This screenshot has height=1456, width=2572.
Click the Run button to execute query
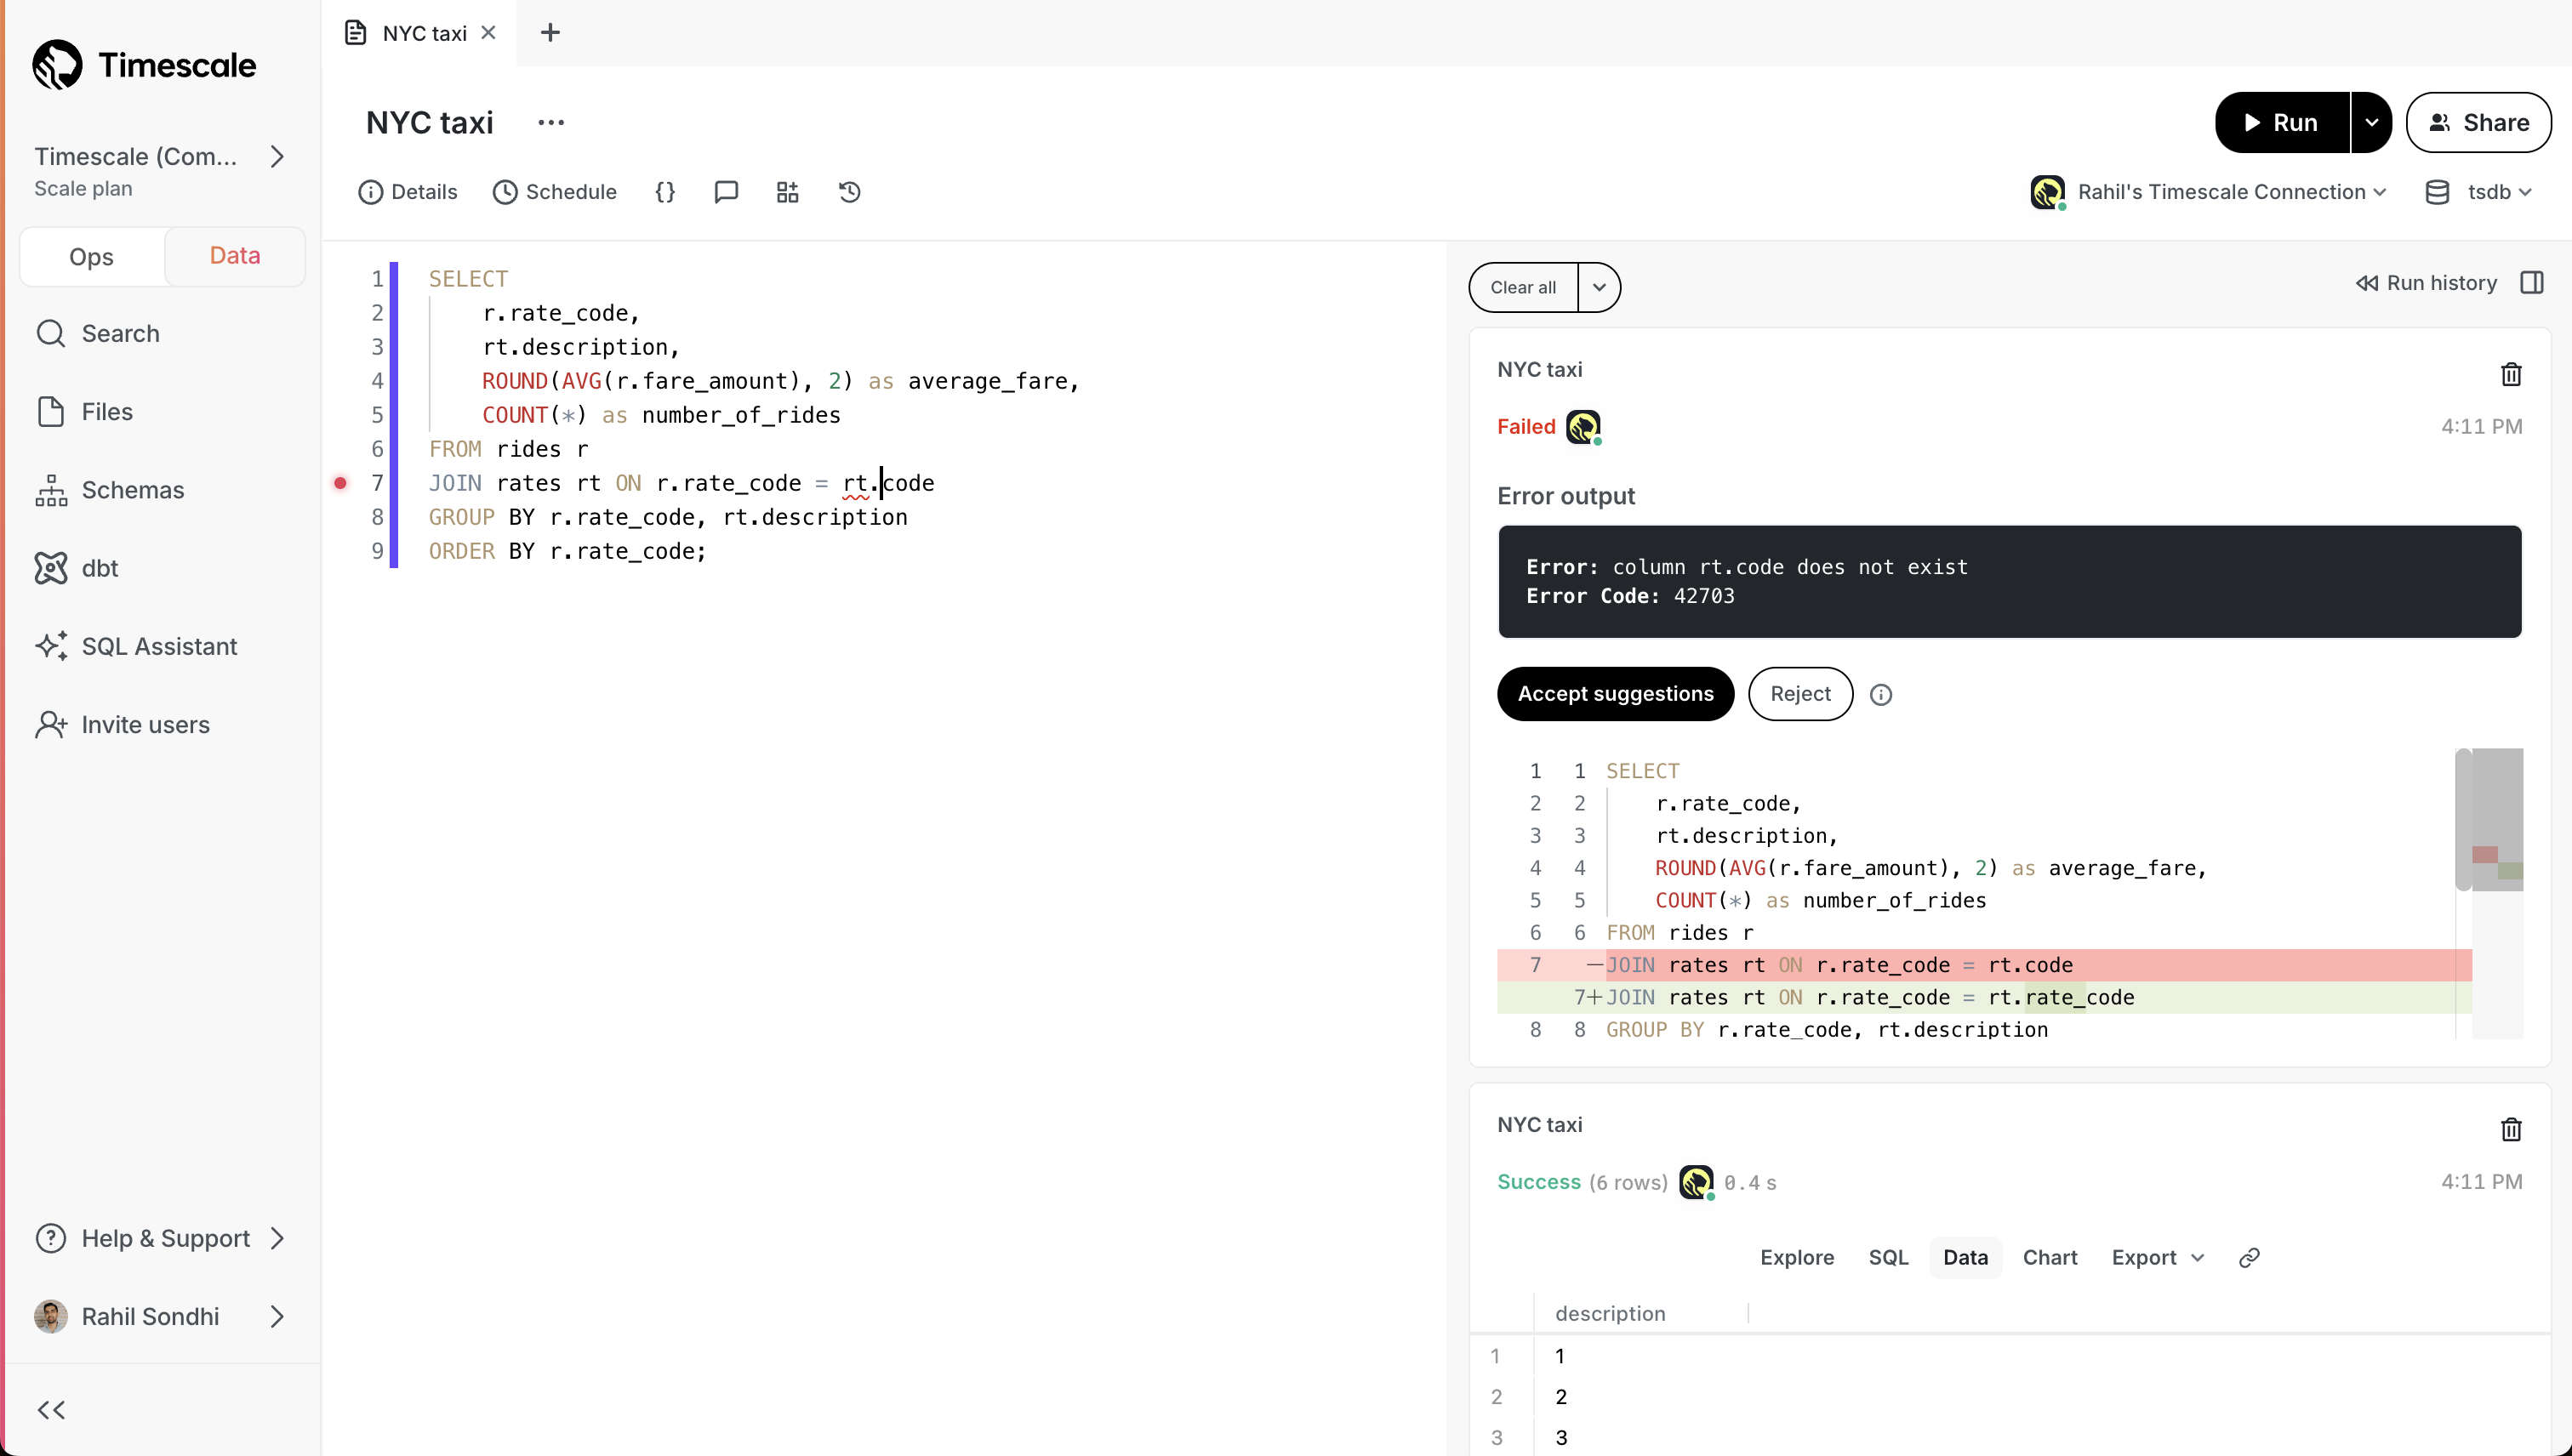click(2280, 122)
